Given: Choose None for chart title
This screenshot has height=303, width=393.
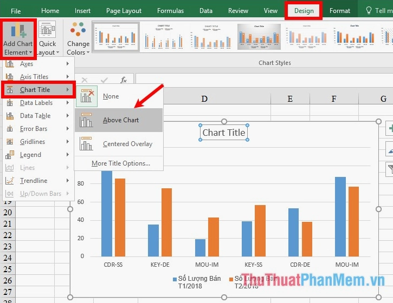Looking at the screenshot, I should pyautogui.click(x=119, y=96).
